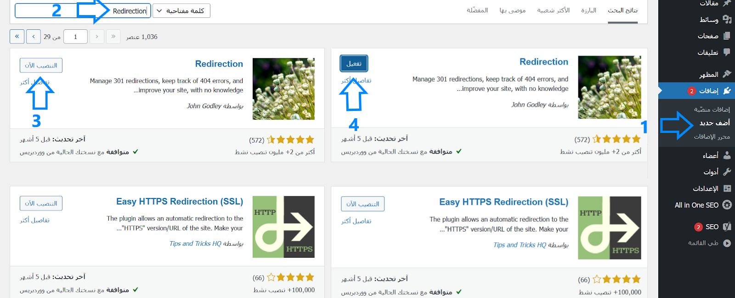Click the التنصيب الآن button on the Redirection card
This screenshot has width=735, height=298.
tap(41, 66)
